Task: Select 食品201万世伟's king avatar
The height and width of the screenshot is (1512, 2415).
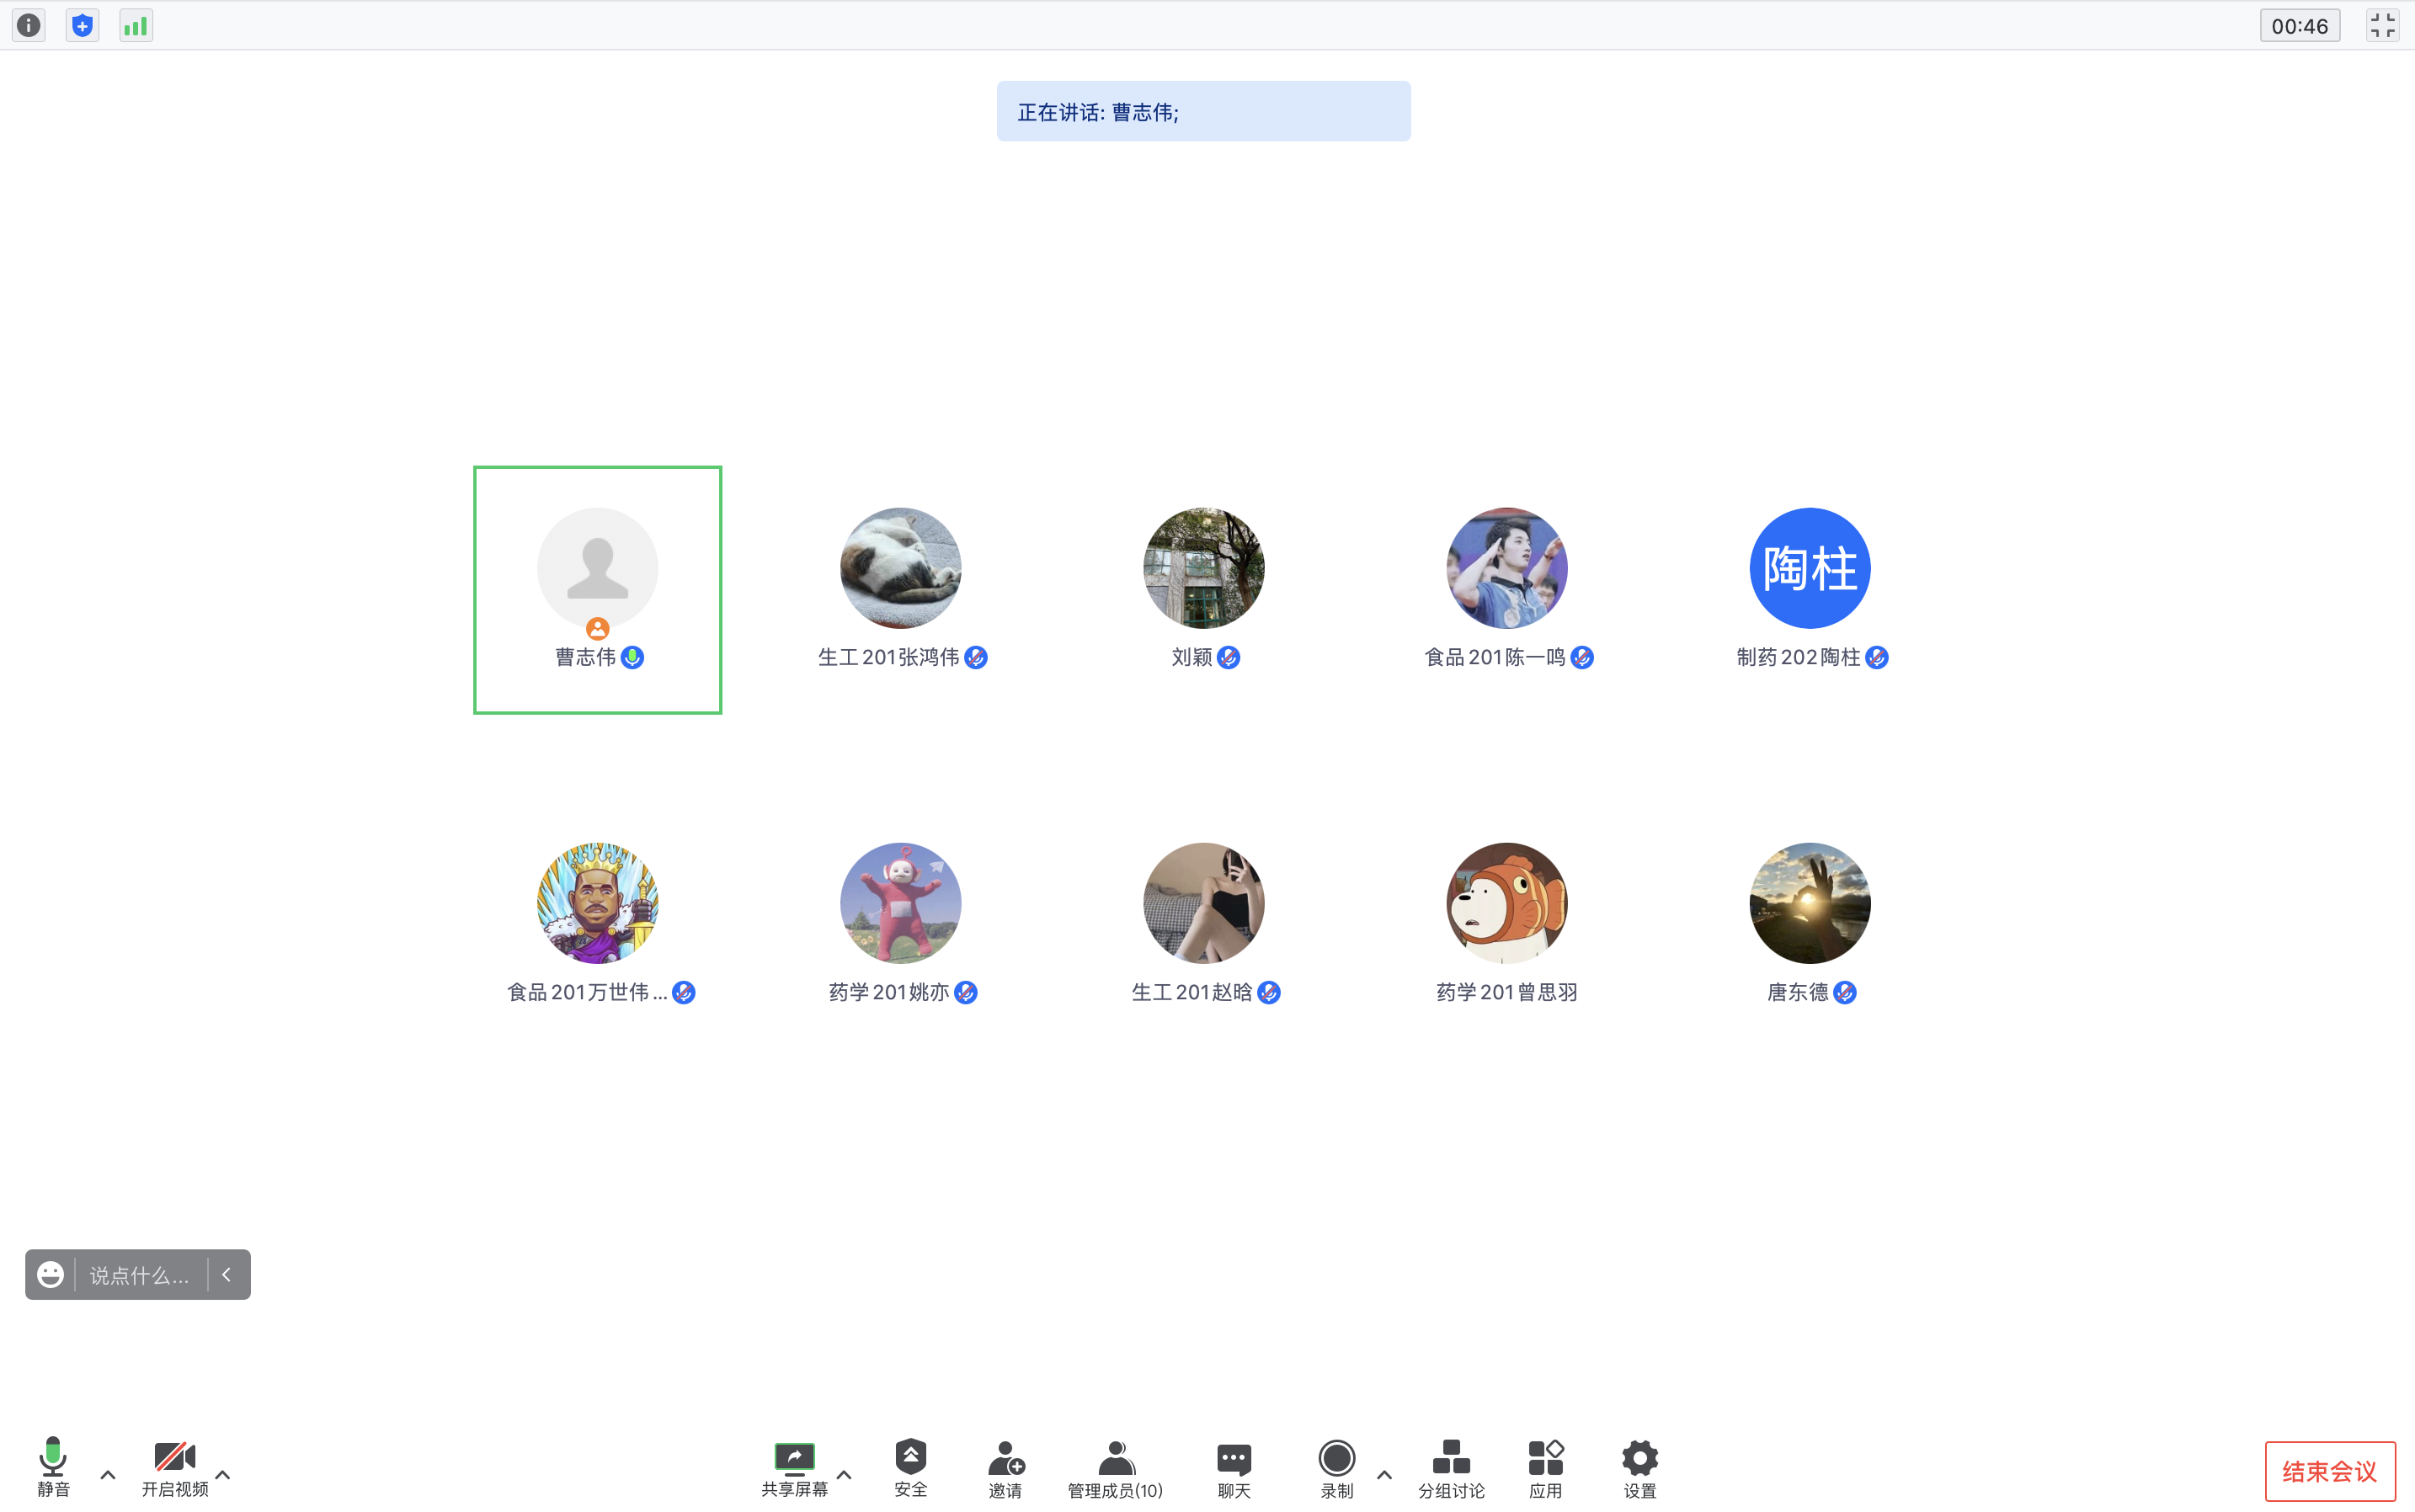Action: coord(598,903)
